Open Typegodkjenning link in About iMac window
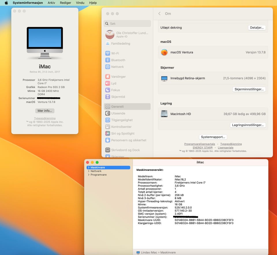The image size is (277, 255). coord(45,118)
